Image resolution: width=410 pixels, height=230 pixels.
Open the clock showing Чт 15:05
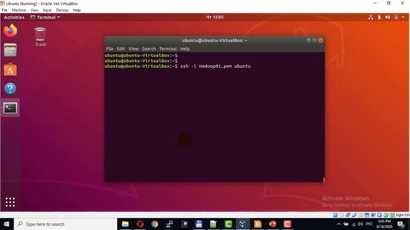[215, 17]
